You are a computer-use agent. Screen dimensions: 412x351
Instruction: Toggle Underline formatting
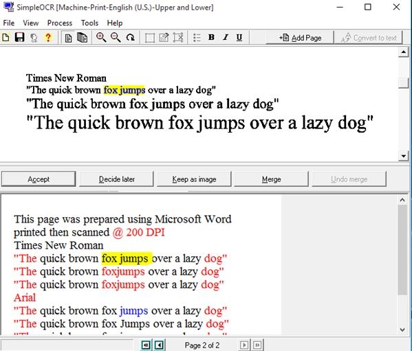point(239,38)
